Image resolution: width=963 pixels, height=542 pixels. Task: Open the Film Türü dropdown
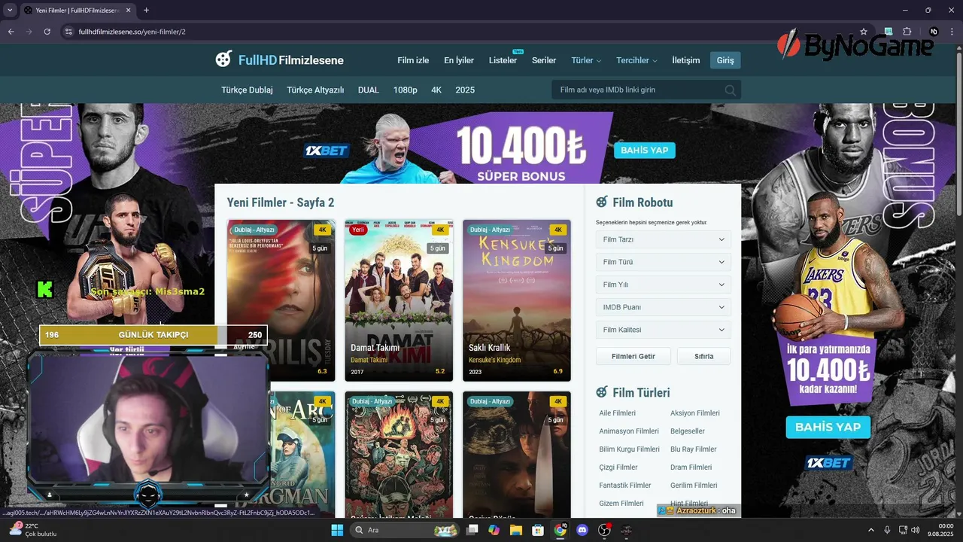coord(663,262)
